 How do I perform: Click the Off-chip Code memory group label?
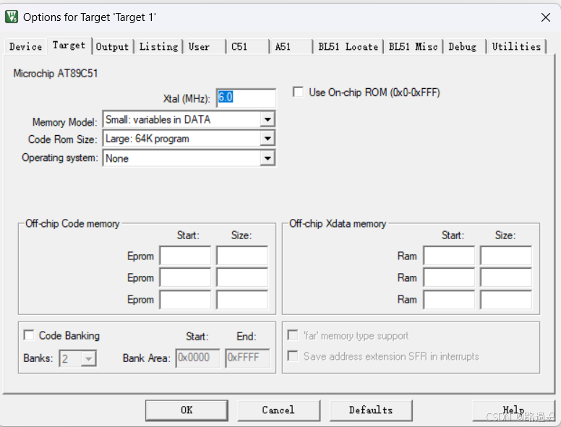coord(72,223)
